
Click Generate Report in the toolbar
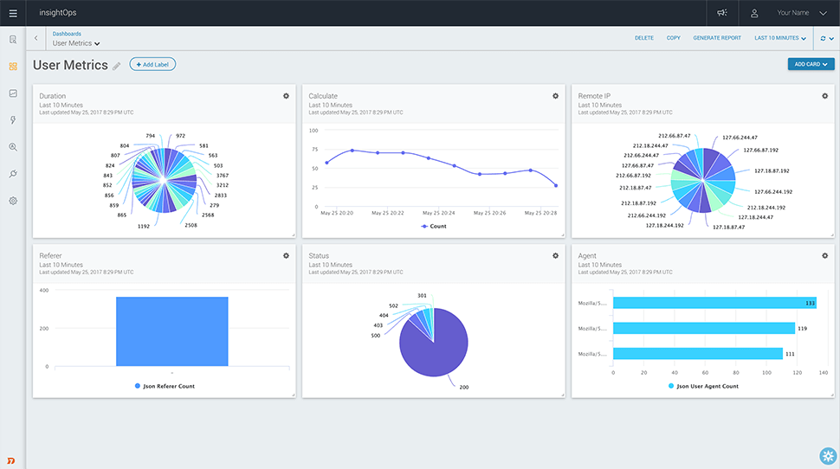coord(717,38)
